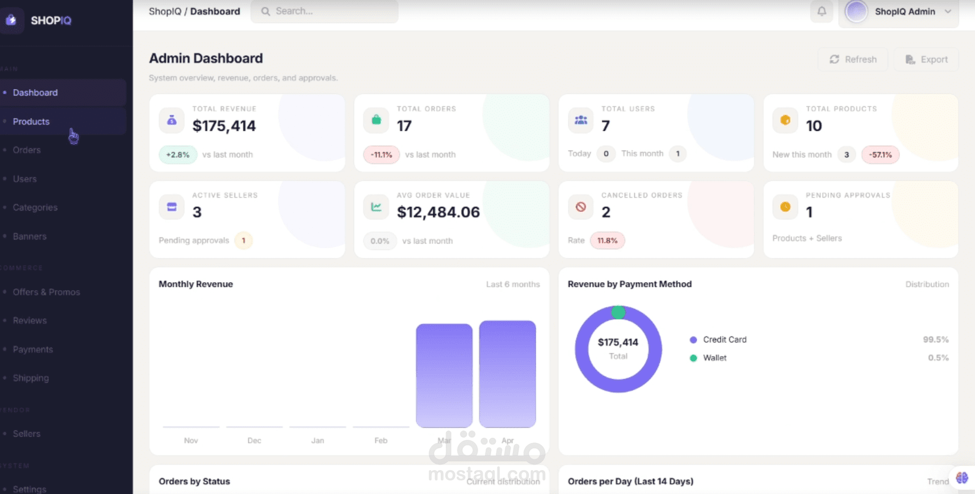
Task: Click the Revenue by Payment Method title
Action: click(x=630, y=284)
